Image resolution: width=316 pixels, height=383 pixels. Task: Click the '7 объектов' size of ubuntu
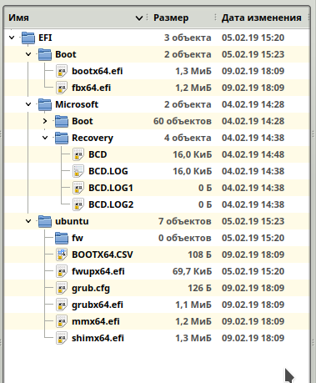click(185, 221)
